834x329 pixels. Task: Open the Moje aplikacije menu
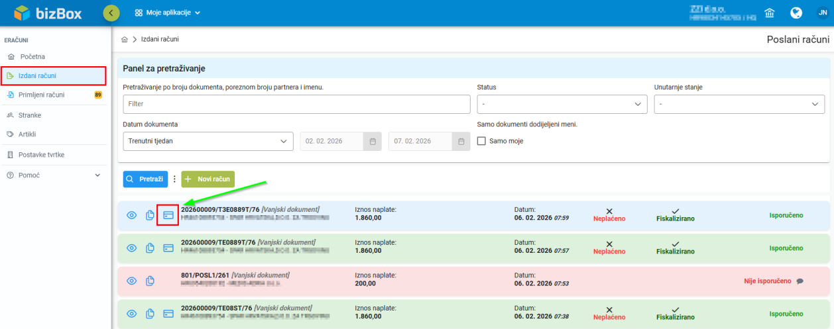[167, 13]
